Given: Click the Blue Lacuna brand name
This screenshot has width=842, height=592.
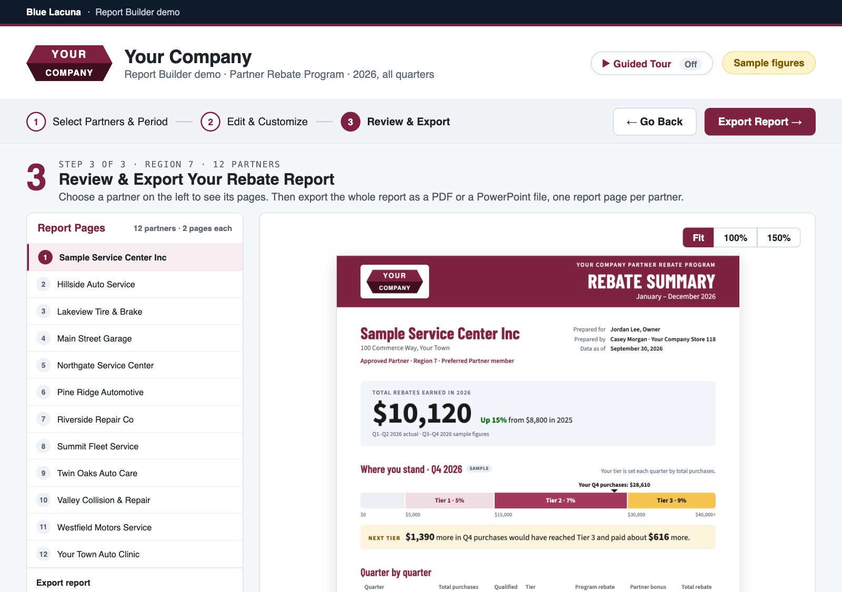Looking at the screenshot, I should pos(54,12).
